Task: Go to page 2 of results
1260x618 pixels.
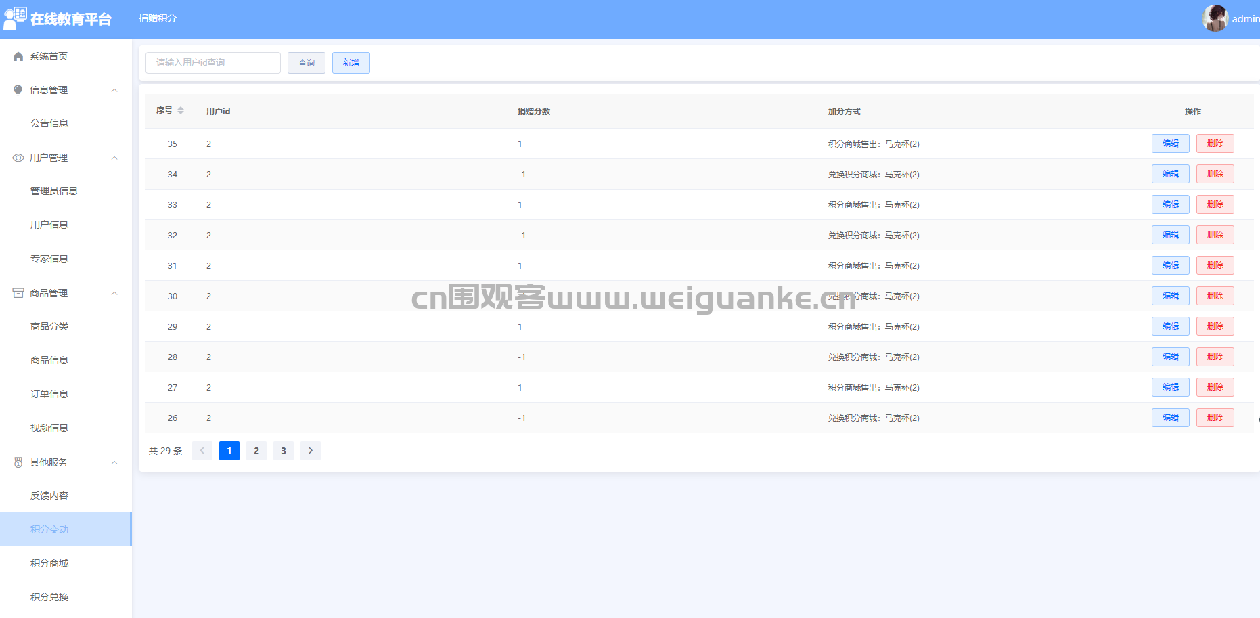Action: pyautogui.click(x=256, y=451)
